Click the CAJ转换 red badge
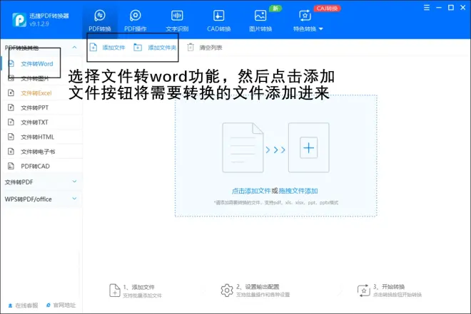The height and width of the screenshot is (314, 471). (327, 9)
